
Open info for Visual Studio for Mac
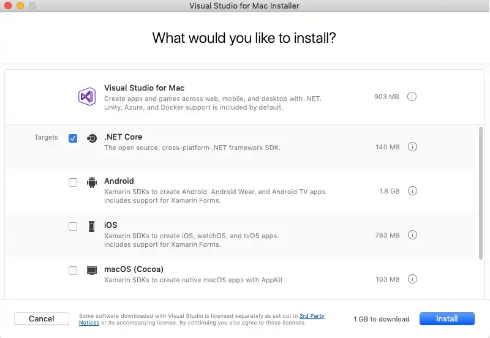coord(412,97)
